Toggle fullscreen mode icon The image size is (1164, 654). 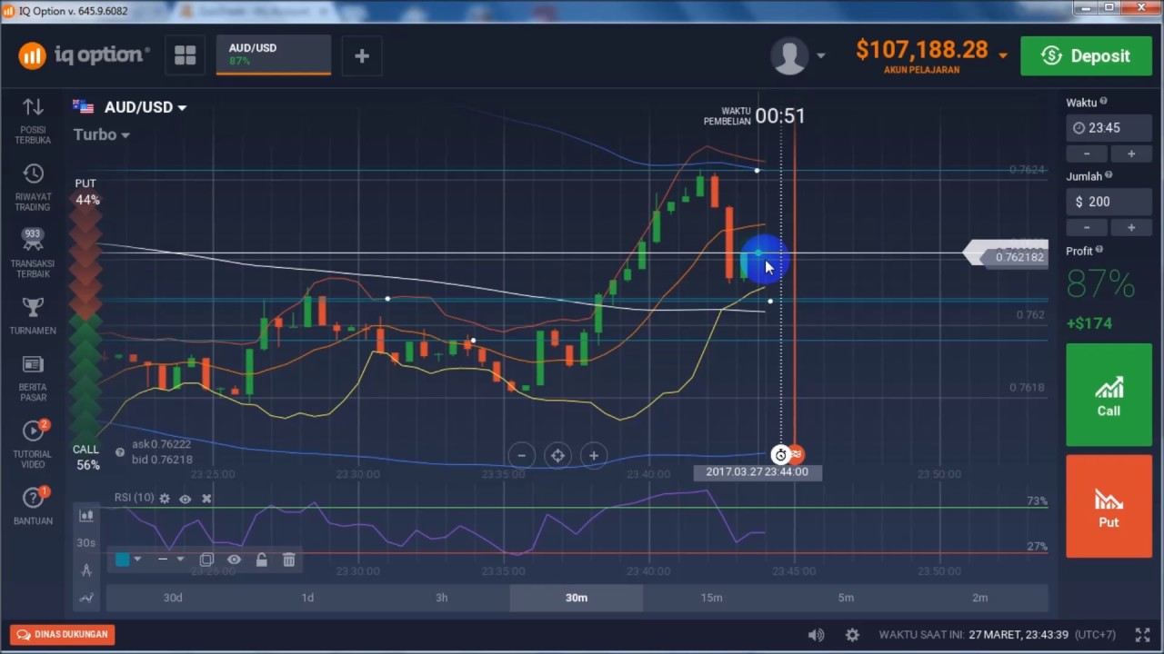pos(1142,635)
